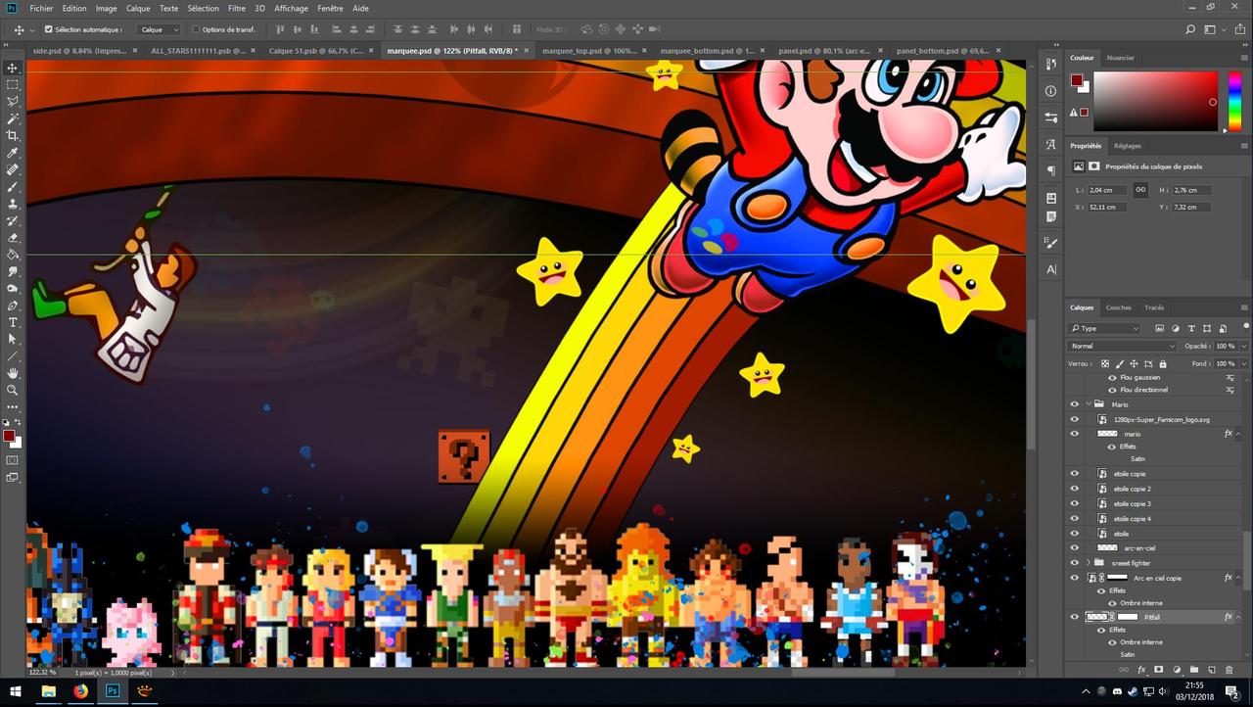
Task: Open the Info panel icon
Action: [x=1051, y=90]
